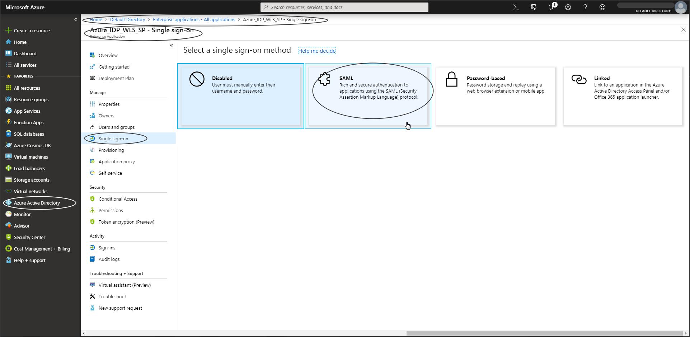
Task: Click the Help me decide link
Action: tap(317, 51)
